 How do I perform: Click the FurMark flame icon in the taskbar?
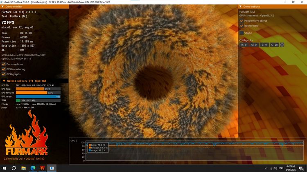click(43, 168)
